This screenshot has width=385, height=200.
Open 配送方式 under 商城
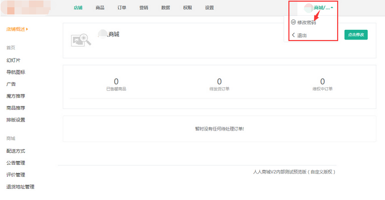coord(15,150)
